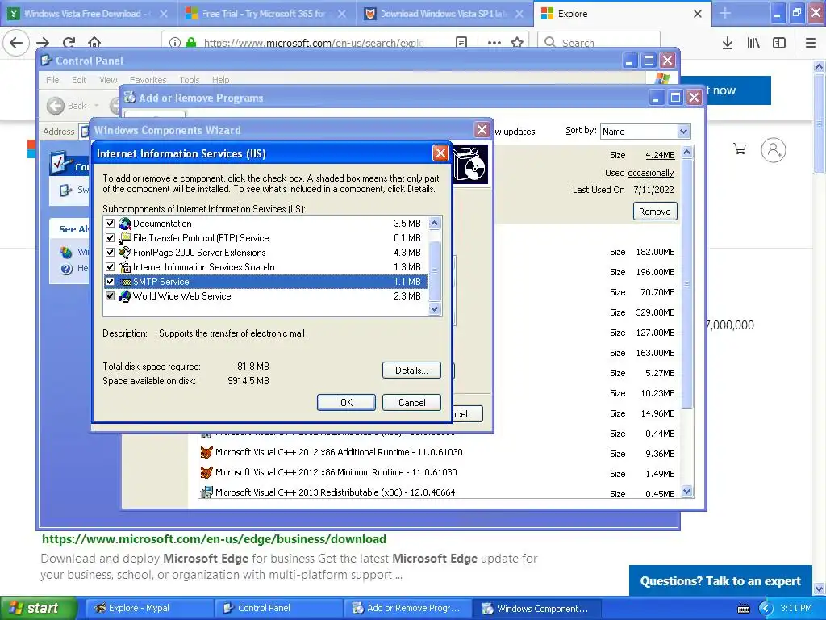Toggle the SMTP Service checkbox

110,282
